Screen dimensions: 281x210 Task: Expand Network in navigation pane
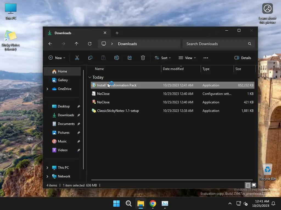[x=47, y=176]
